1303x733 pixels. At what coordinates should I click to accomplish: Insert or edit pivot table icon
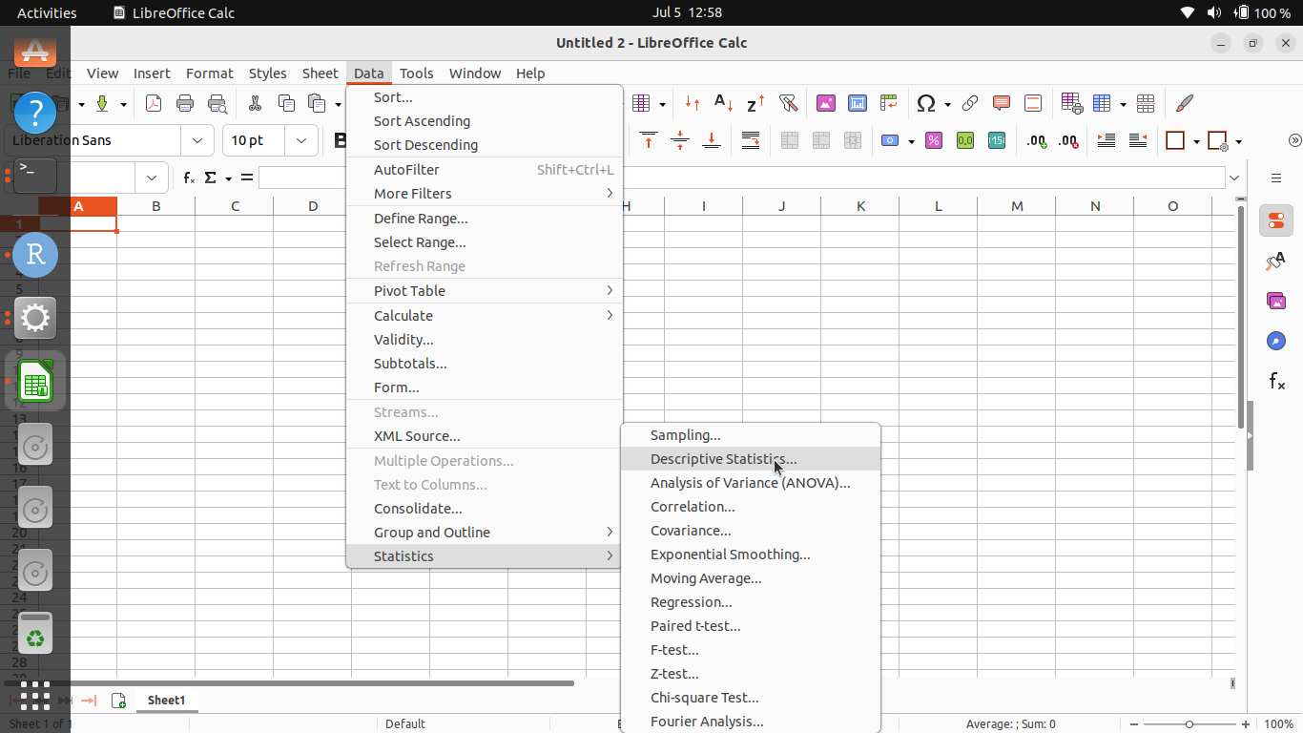(889, 103)
